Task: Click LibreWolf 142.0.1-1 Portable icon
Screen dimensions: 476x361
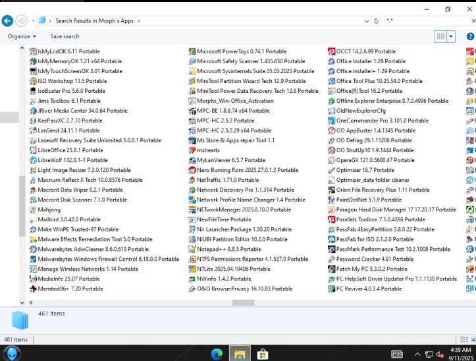Action: coord(33,160)
